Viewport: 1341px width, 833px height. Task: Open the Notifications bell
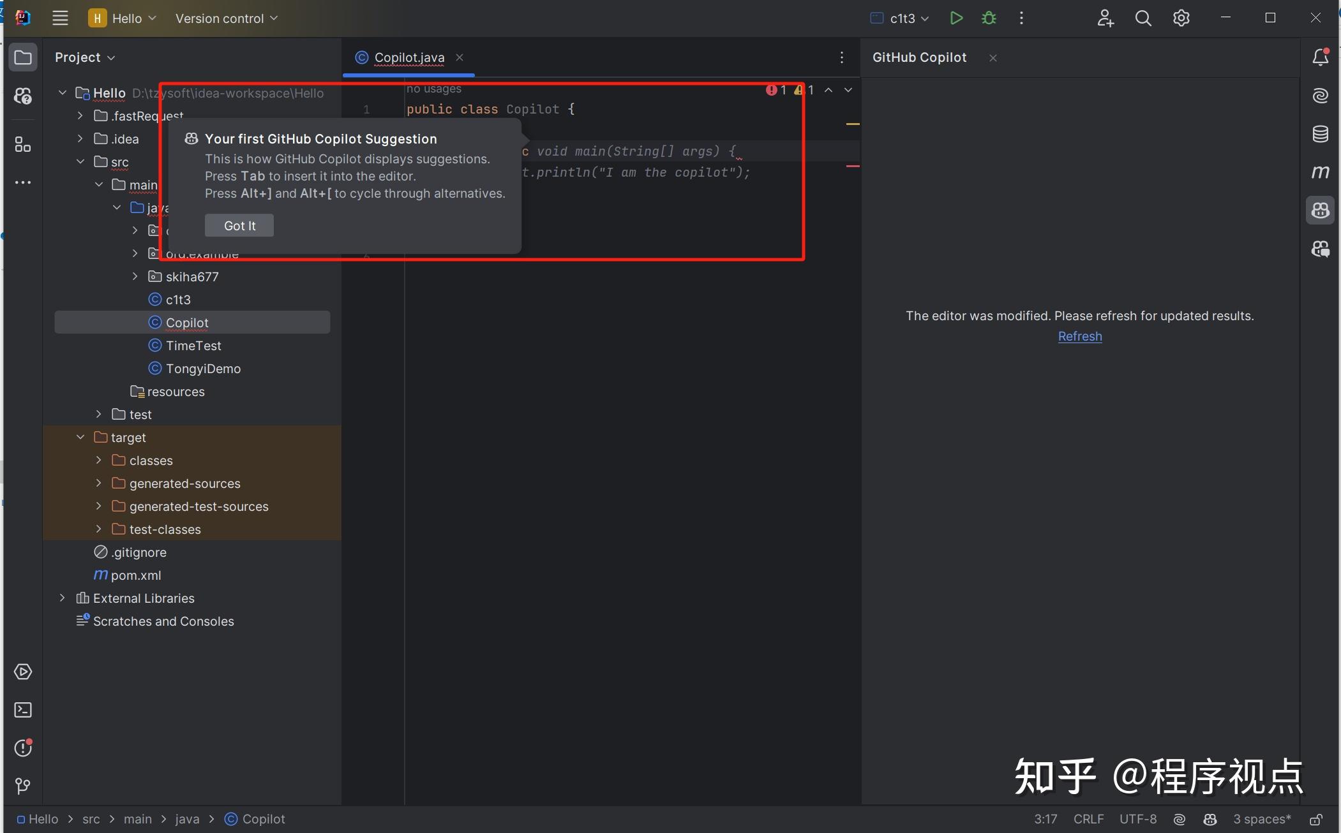(x=1320, y=57)
